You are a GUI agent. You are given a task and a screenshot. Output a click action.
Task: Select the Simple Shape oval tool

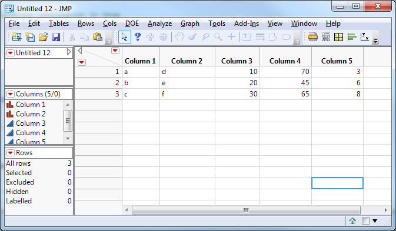click(286, 37)
